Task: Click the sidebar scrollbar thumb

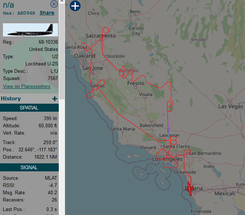Action: point(62,51)
